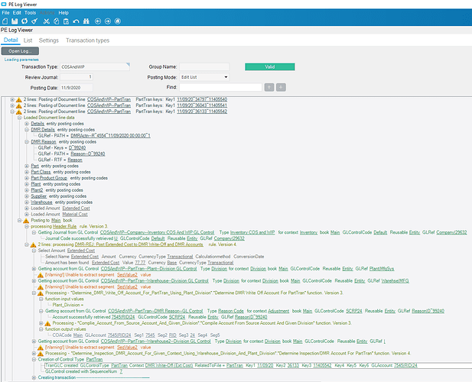Switch to the Settings tab
This screenshot has height=382, width=472.
click(x=49, y=40)
